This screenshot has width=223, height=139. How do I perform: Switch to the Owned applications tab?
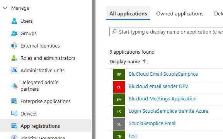click(x=180, y=14)
